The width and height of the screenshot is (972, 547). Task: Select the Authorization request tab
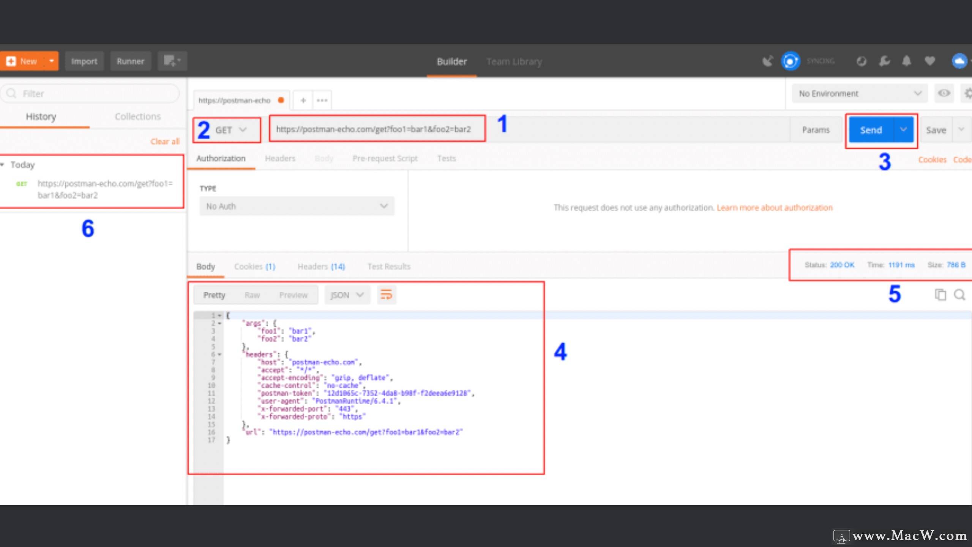click(x=221, y=158)
